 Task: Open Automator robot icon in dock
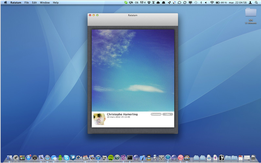point(155,157)
